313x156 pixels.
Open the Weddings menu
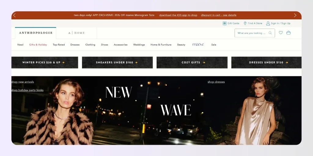coord(139,45)
